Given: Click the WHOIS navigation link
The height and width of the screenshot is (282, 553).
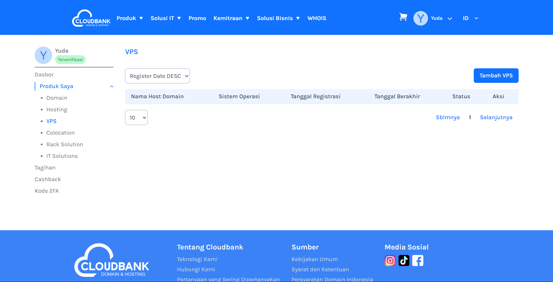Looking at the screenshot, I should [x=317, y=18].
